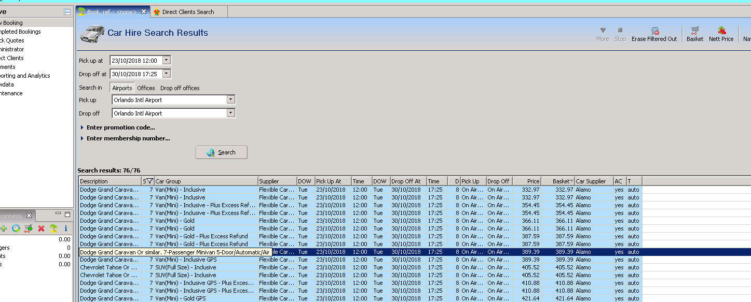Screen dimensions: 751x302
Task: Select the Airports search option
Action: (x=122, y=88)
